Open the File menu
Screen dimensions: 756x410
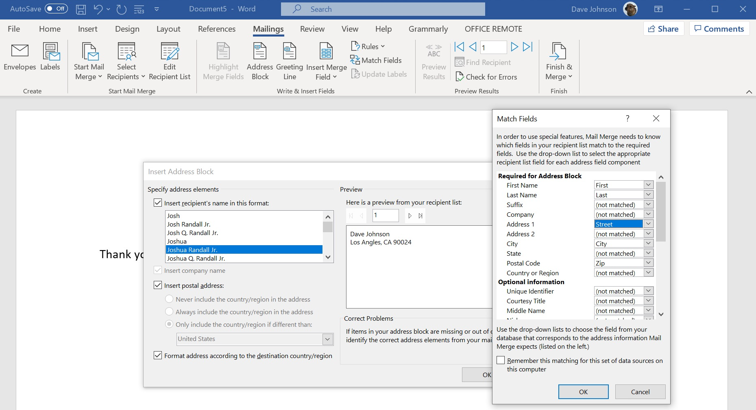(x=14, y=29)
